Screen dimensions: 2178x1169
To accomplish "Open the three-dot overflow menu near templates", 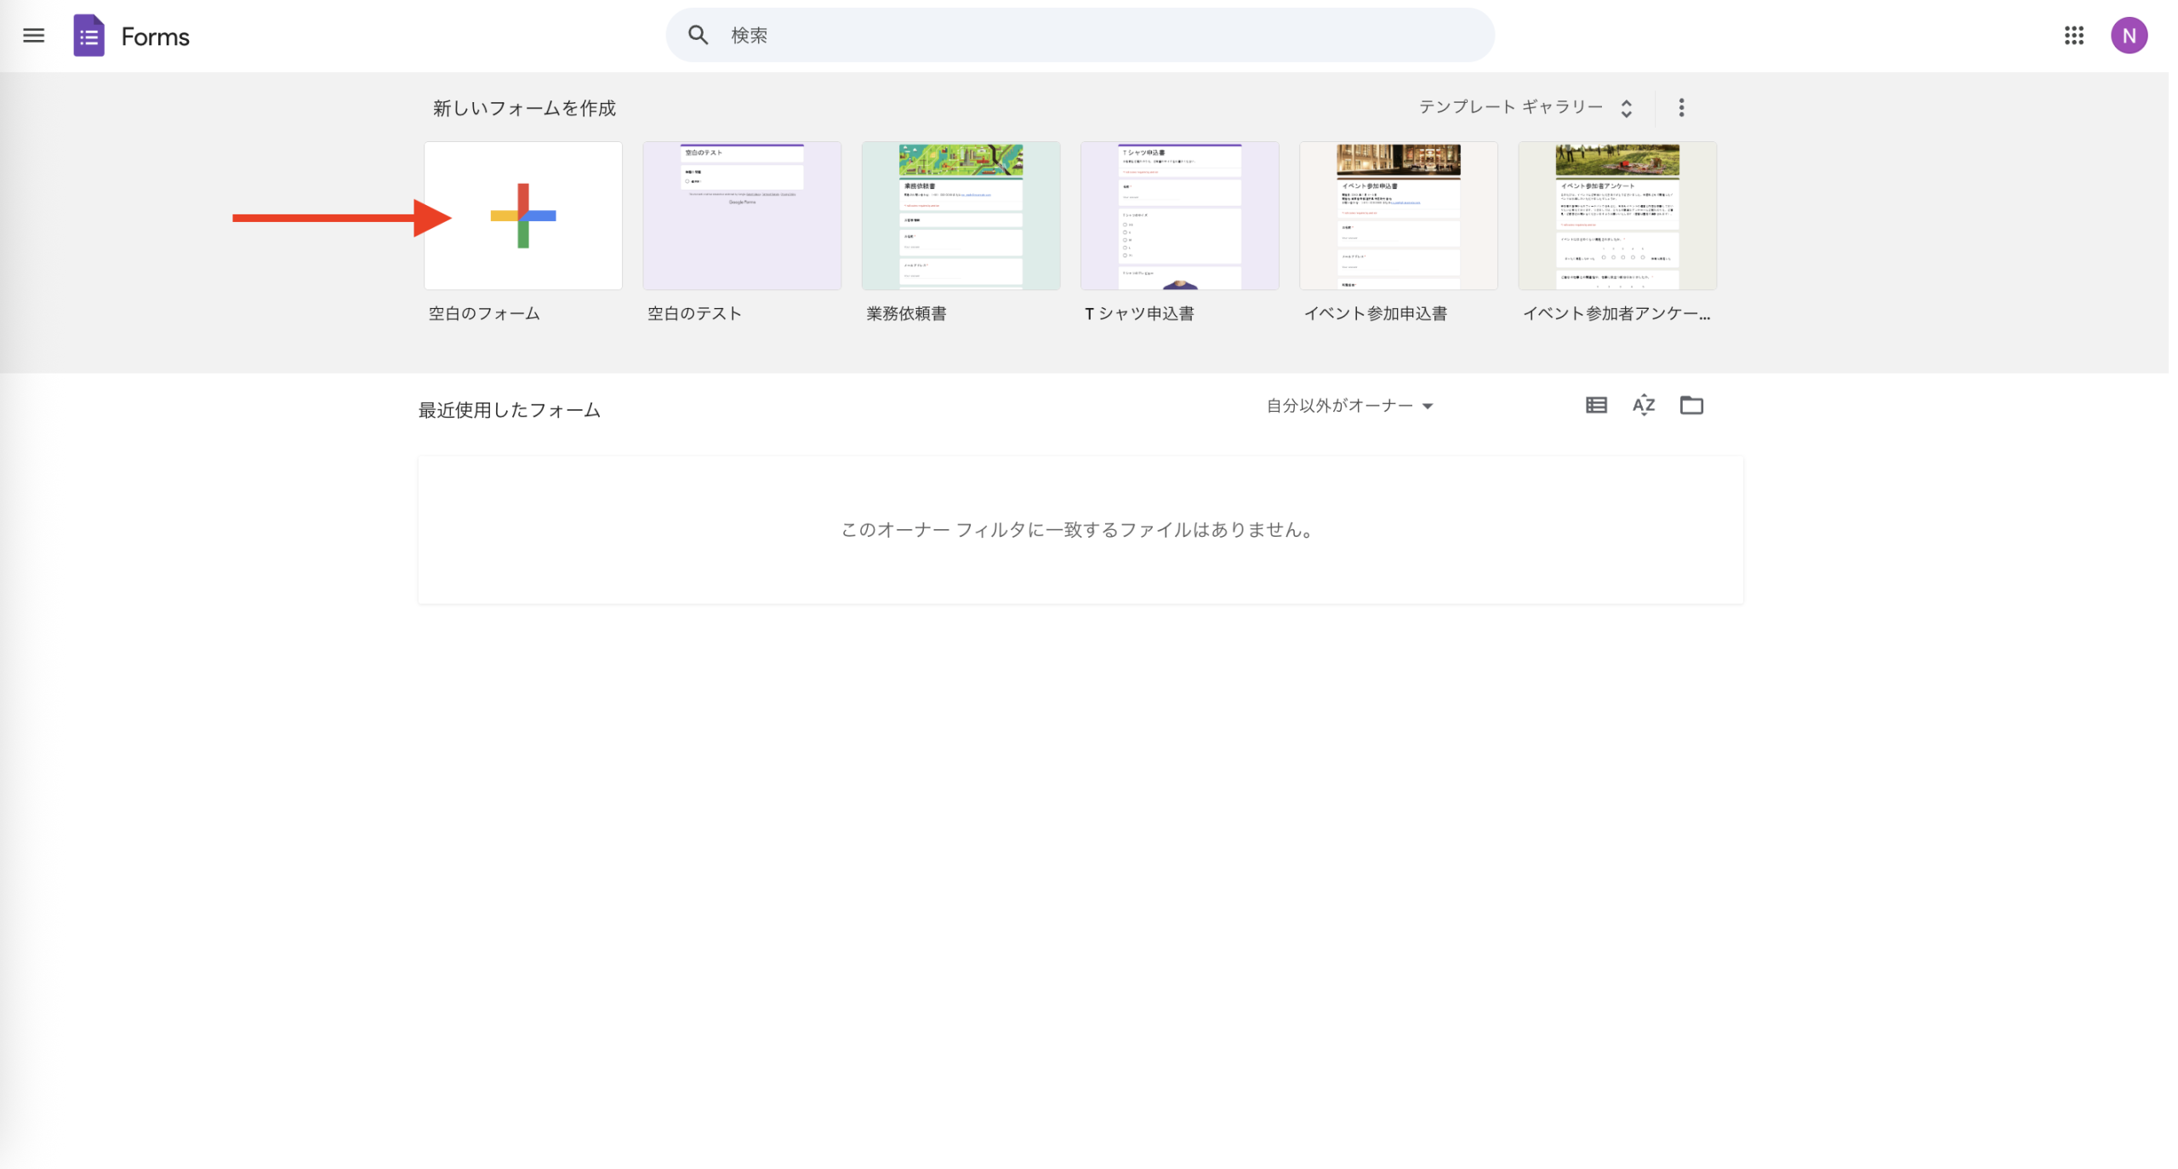I will point(1680,107).
